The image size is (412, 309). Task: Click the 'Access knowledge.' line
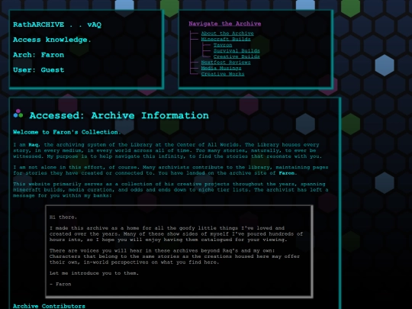pos(52,40)
